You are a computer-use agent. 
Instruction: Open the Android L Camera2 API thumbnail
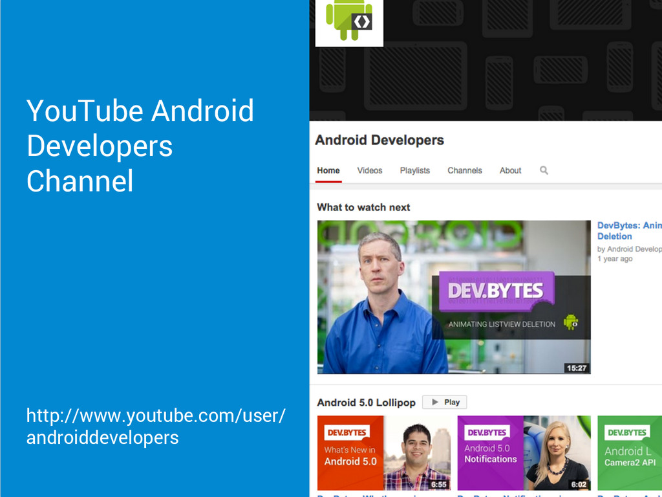click(x=630, y=452)
